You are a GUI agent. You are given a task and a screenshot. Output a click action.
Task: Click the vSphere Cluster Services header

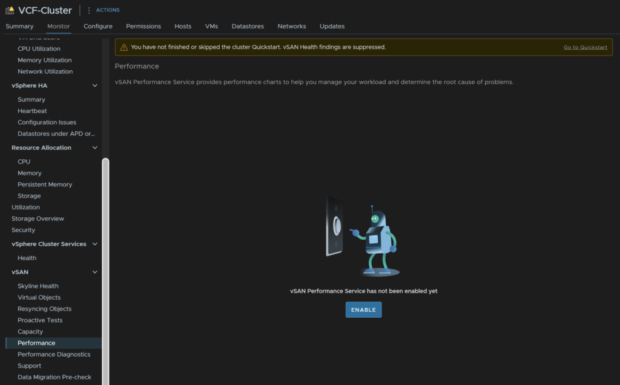point(49,244)
